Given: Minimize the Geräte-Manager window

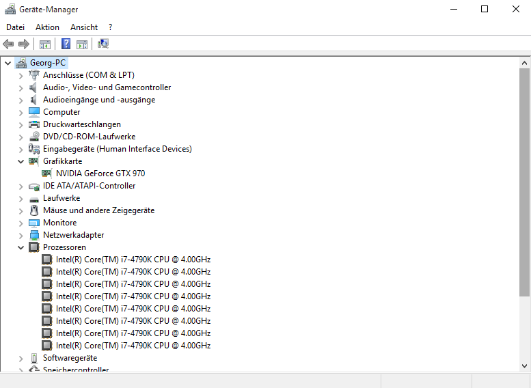Looking at the screenshot, I should [x=454, y=9].
